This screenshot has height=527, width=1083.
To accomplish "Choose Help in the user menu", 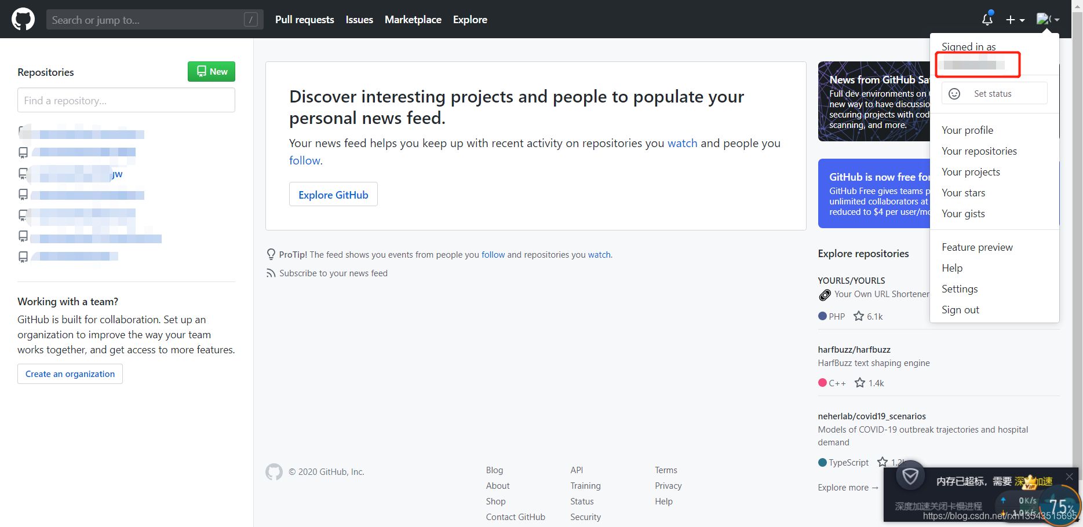I will pyautogui.click(x=952, y=268).
